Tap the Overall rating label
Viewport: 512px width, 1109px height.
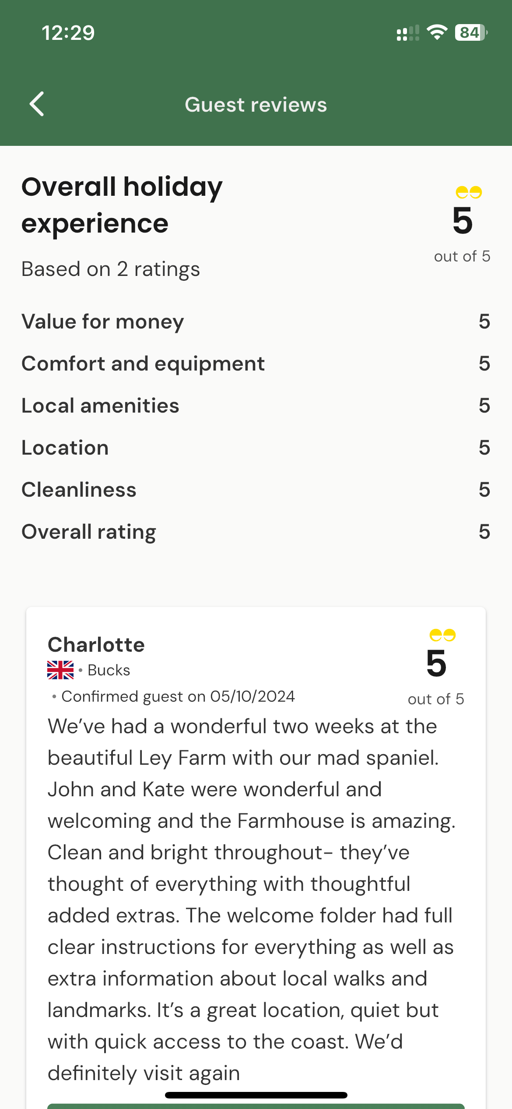pos(89,532)
